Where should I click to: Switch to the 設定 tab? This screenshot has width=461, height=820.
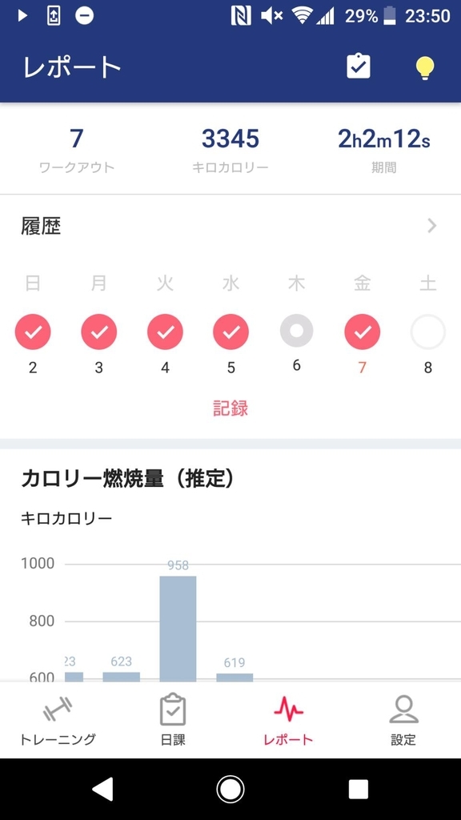pyautogui.click(x=403, y=717)
